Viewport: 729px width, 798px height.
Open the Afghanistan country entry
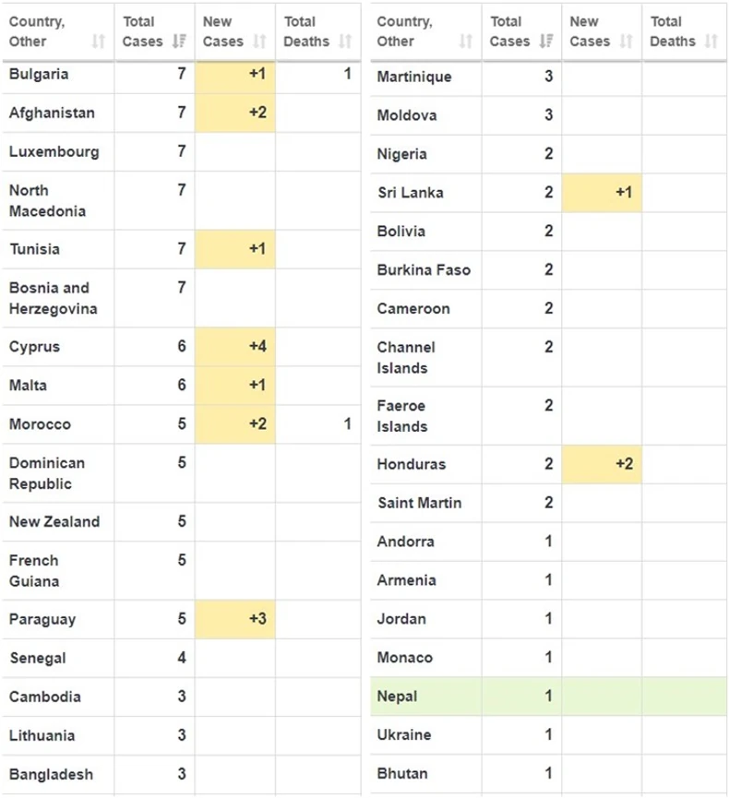[52, 113]
